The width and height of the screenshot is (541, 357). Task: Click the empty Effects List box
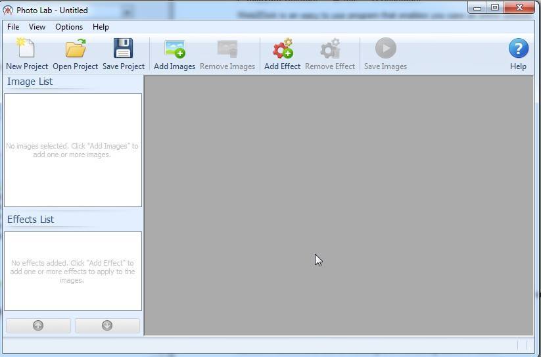(x=73, y=271)
